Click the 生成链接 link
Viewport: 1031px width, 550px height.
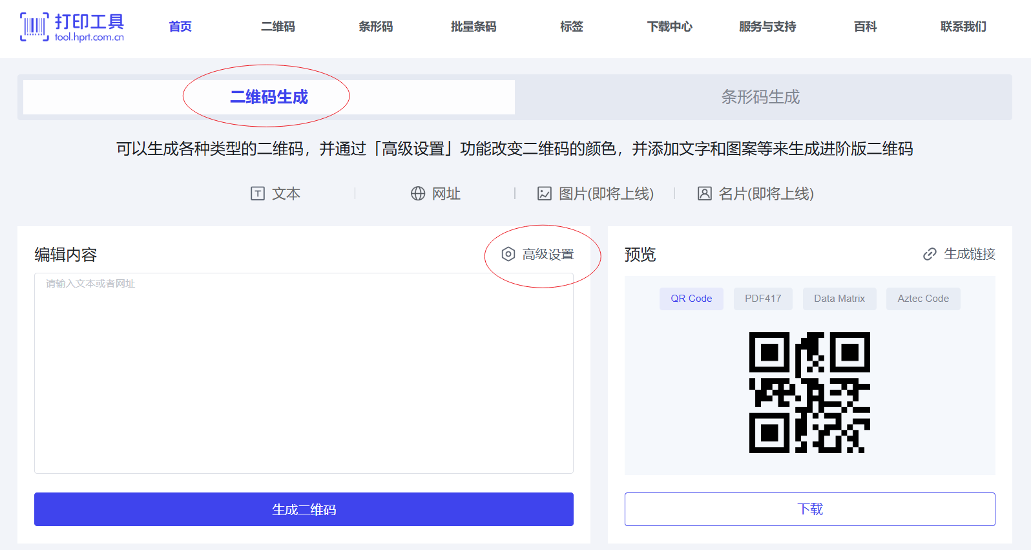point(959,254)
